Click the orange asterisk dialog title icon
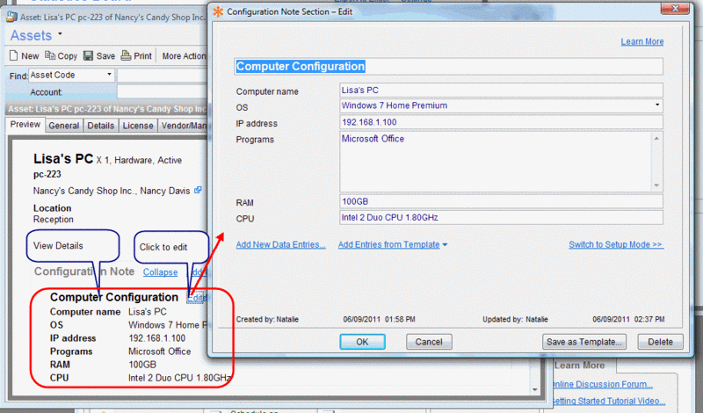Image resolution: width=703 pixels, height=413 pixels. (218, 11)
